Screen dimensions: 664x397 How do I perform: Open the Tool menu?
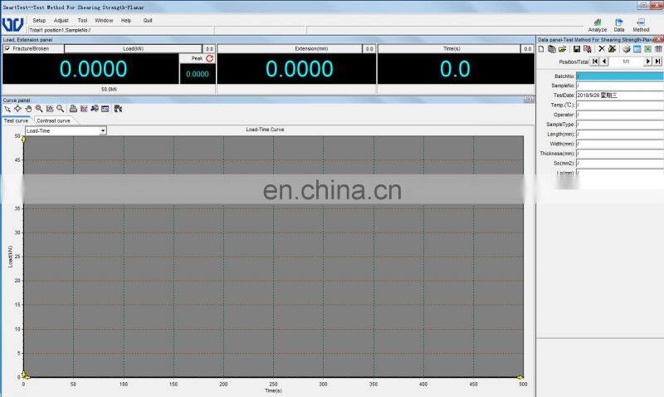(82, 20)
